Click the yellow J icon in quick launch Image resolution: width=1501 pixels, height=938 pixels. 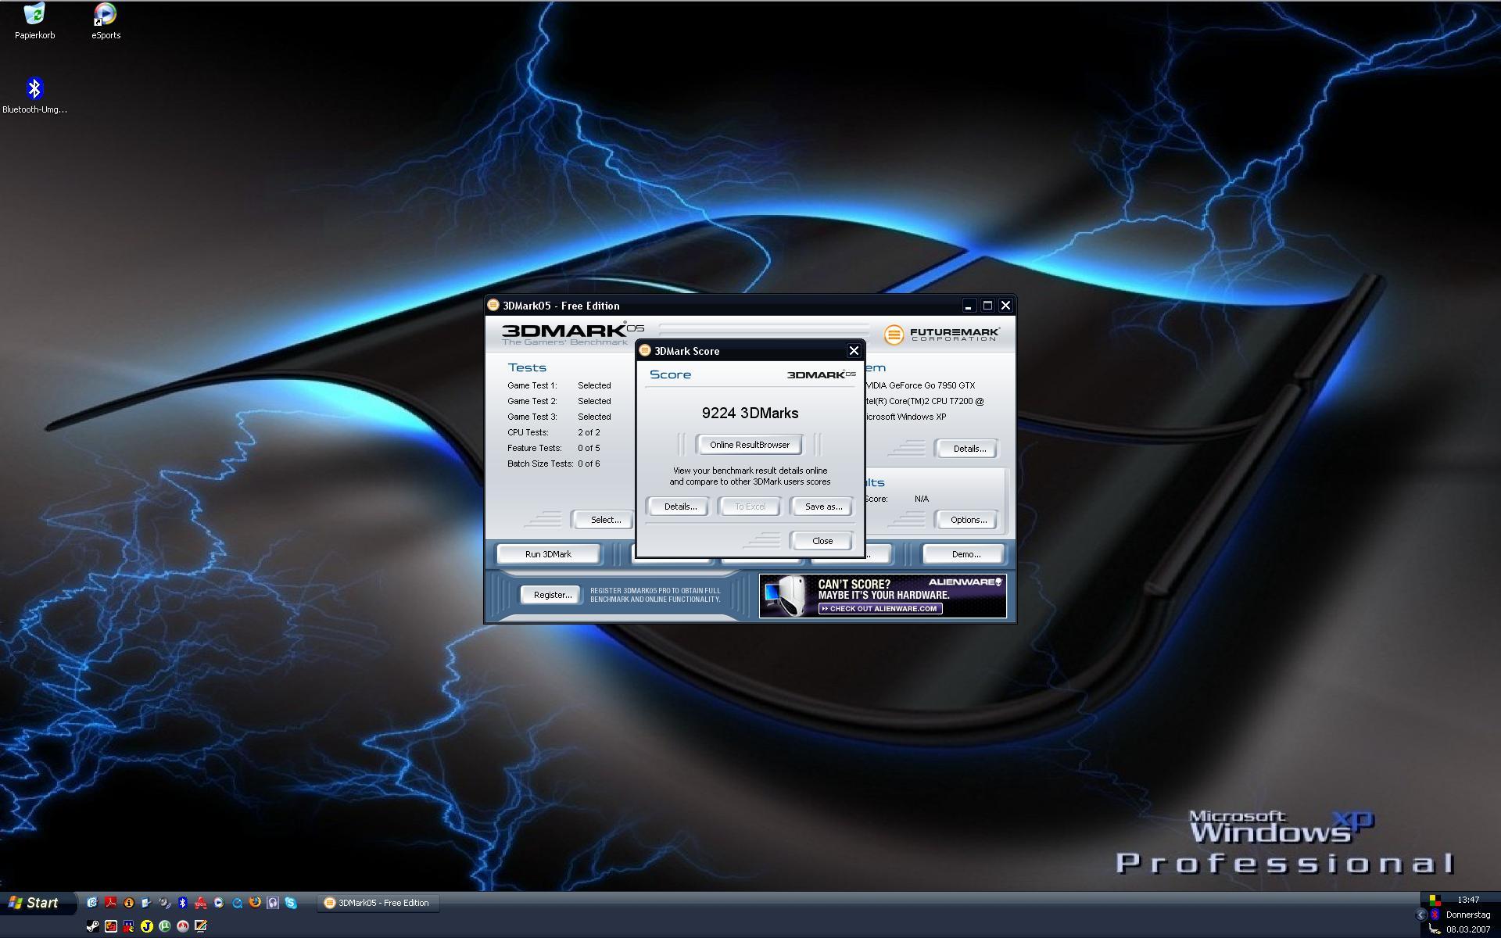tap(147, 926)
